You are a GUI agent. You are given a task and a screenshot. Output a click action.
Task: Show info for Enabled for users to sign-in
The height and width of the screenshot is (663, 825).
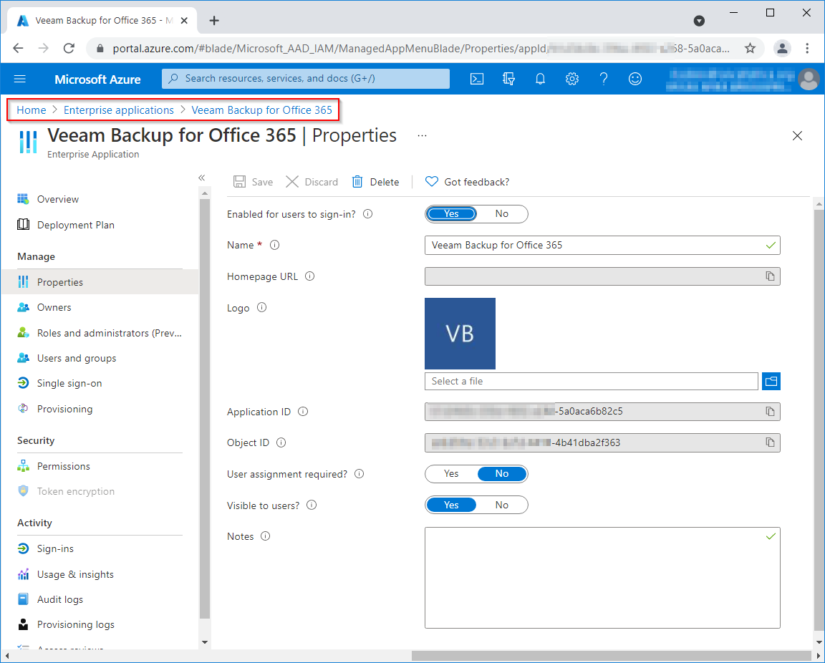tap(368, 213)
